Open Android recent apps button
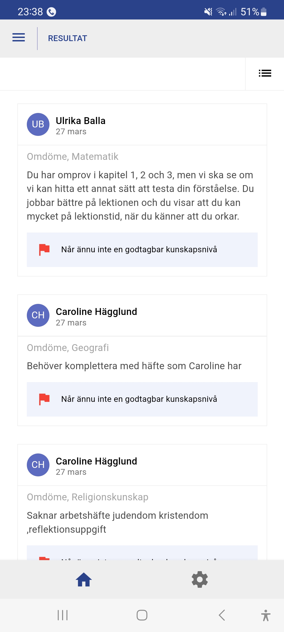 [63, 615]
